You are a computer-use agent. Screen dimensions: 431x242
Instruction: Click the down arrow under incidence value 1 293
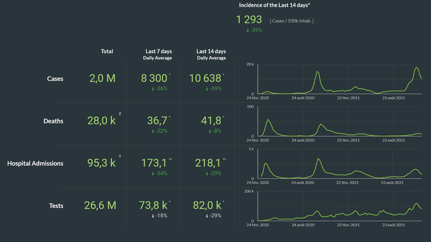(x=248, y=30)
